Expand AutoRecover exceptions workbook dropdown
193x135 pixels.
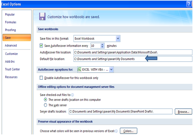111,70
